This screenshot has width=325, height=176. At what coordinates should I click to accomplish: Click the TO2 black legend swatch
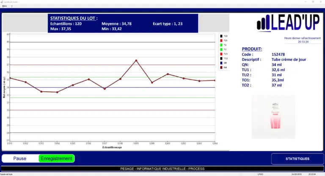[x=221, y=58]
